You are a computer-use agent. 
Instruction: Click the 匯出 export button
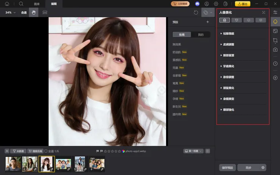click(243, 4)
